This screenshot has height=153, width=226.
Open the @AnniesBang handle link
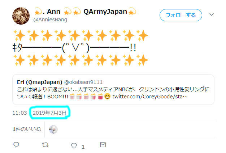(50, 20)
